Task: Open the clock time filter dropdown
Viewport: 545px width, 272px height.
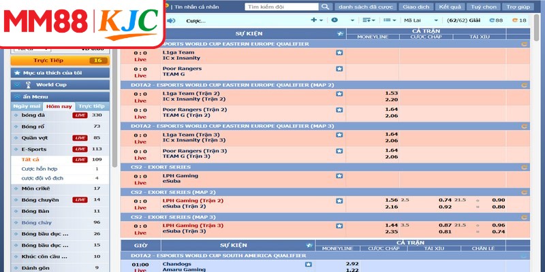Action: point(343,20)
